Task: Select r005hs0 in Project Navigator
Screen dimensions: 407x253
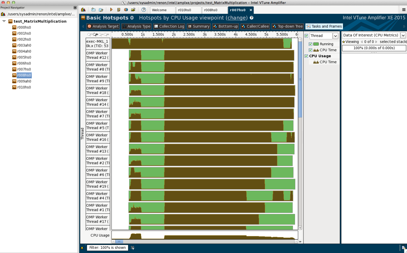Action: (x=24, y=57)
